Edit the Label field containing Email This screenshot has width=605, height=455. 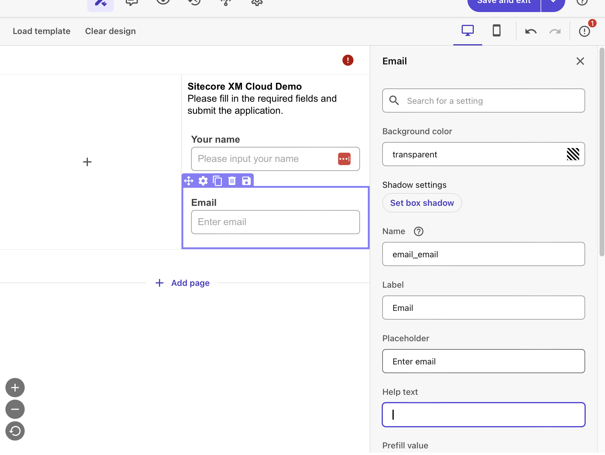pos(483,308)
